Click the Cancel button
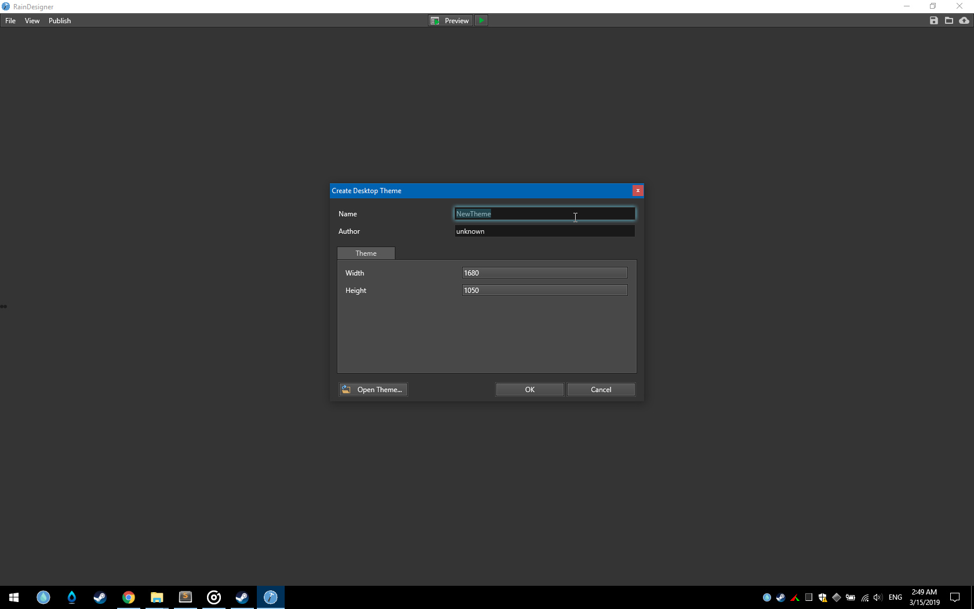Viewport: 974px width, 609px height. click(601, 390)
